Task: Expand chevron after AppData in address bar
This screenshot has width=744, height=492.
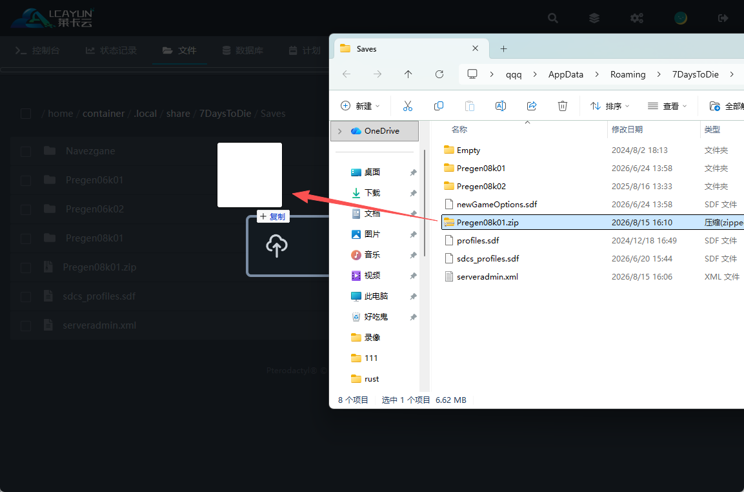Action: coord(597,74)
